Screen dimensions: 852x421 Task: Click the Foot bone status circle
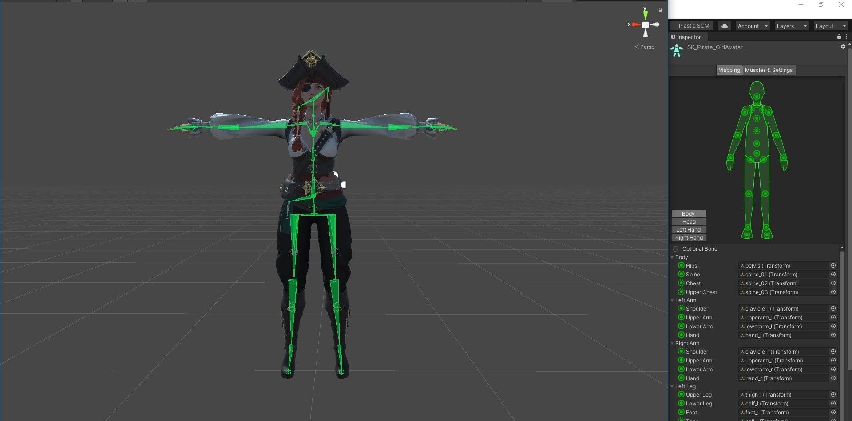pyautogui.click(x=681, y=412)
